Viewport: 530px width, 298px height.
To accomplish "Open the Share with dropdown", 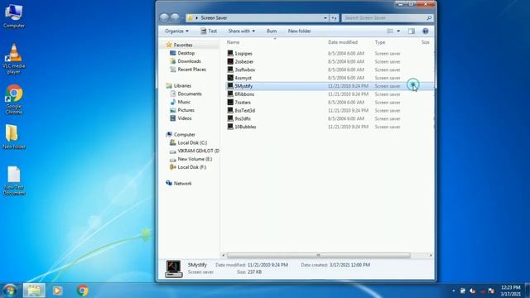I will (x=241, y=31).
